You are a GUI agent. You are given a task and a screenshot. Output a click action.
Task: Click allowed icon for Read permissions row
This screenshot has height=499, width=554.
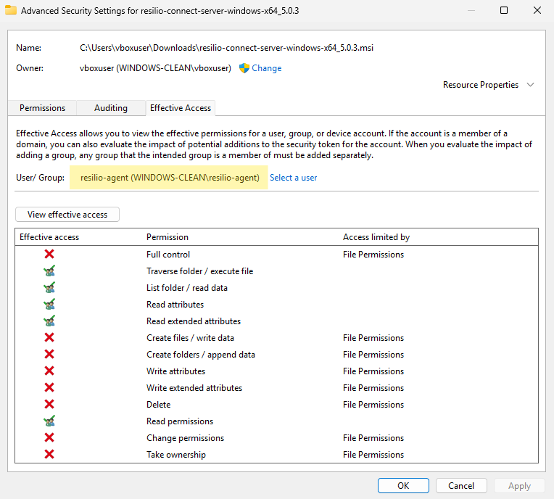point(49,421)
